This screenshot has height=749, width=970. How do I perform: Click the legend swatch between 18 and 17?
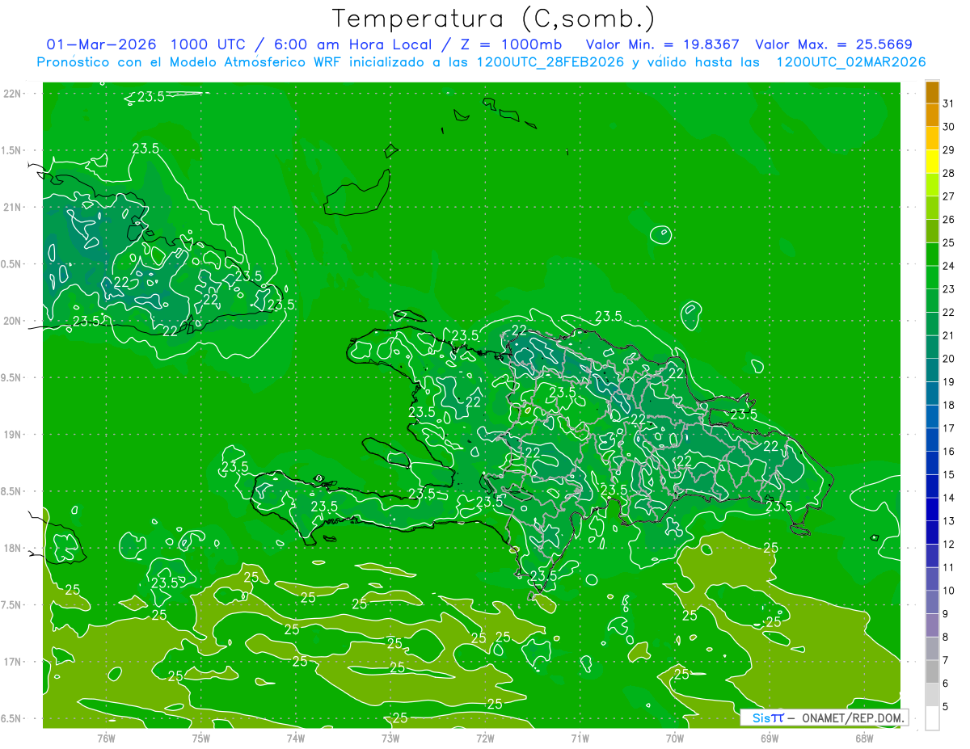(x=932, y=417)
